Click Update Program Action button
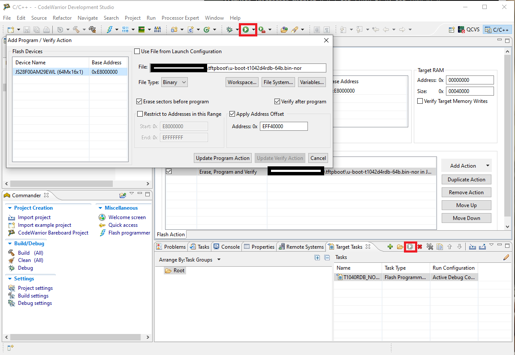Screen dimensions: 515x355 (x=223, y=158)
